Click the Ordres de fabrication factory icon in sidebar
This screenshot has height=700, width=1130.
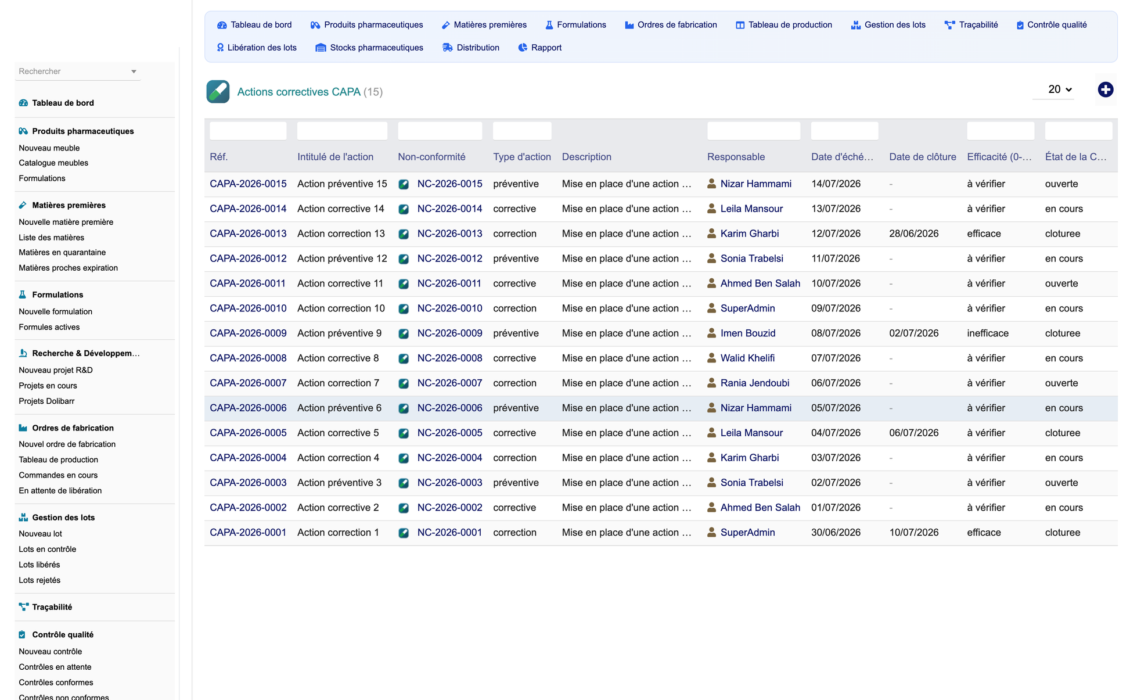click(23, 428)
